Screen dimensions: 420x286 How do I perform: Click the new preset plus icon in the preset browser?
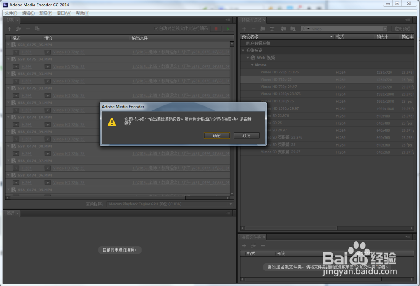coord(244,29)
